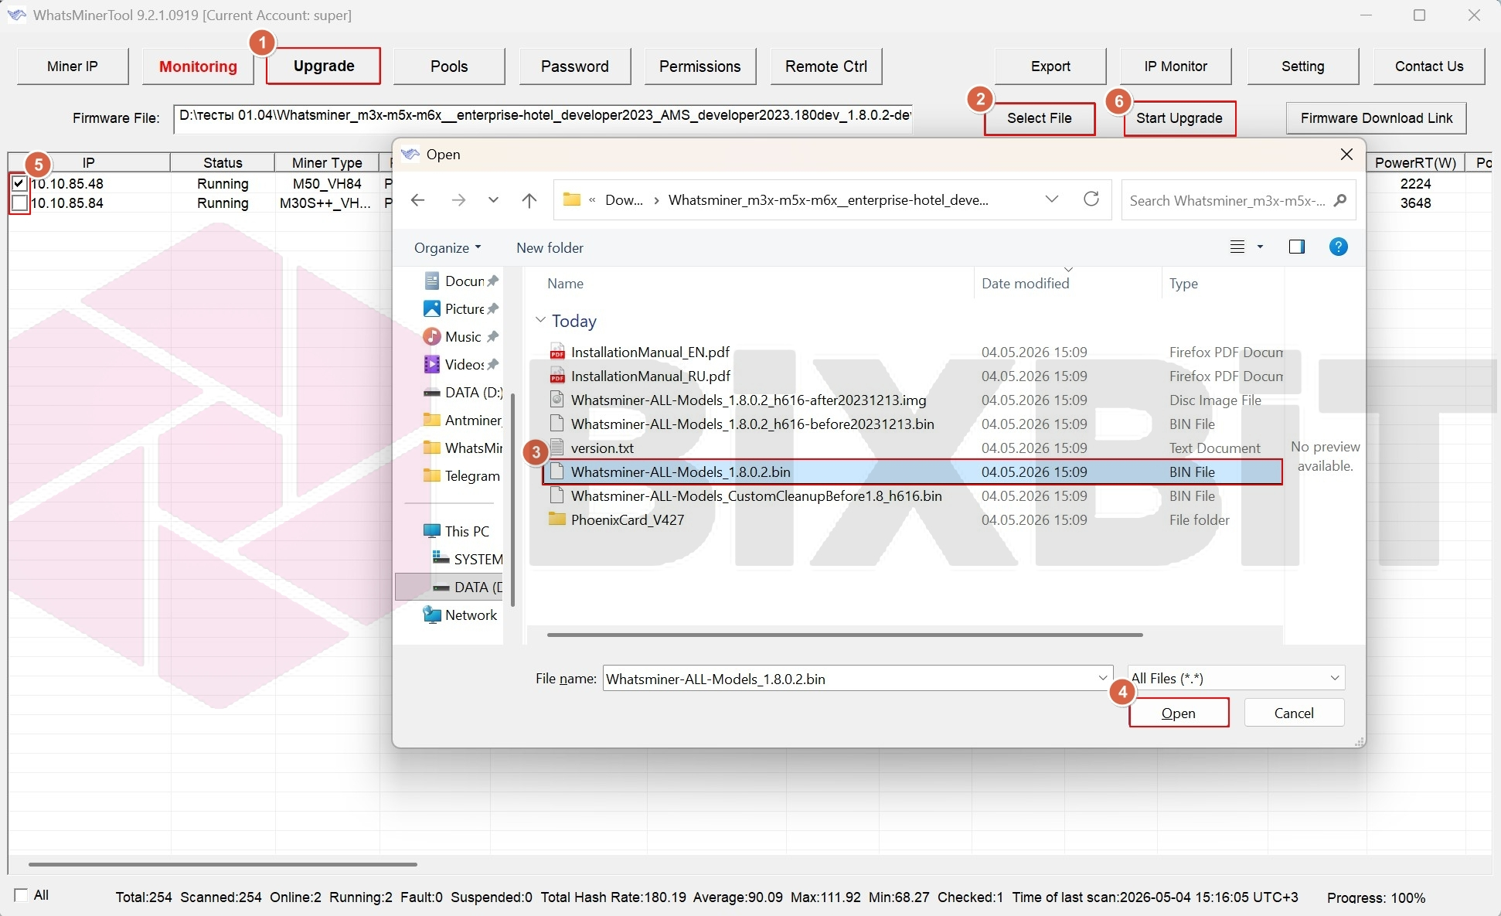This screenshot has height=916, width=1501.
Task: Open the Firmware Download Link
Action: tap(1377, 118)
